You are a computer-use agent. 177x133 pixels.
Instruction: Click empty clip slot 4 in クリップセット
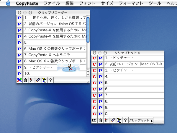pos(134,77)
